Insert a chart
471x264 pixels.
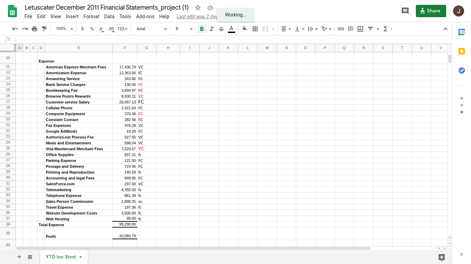(360, 29)
